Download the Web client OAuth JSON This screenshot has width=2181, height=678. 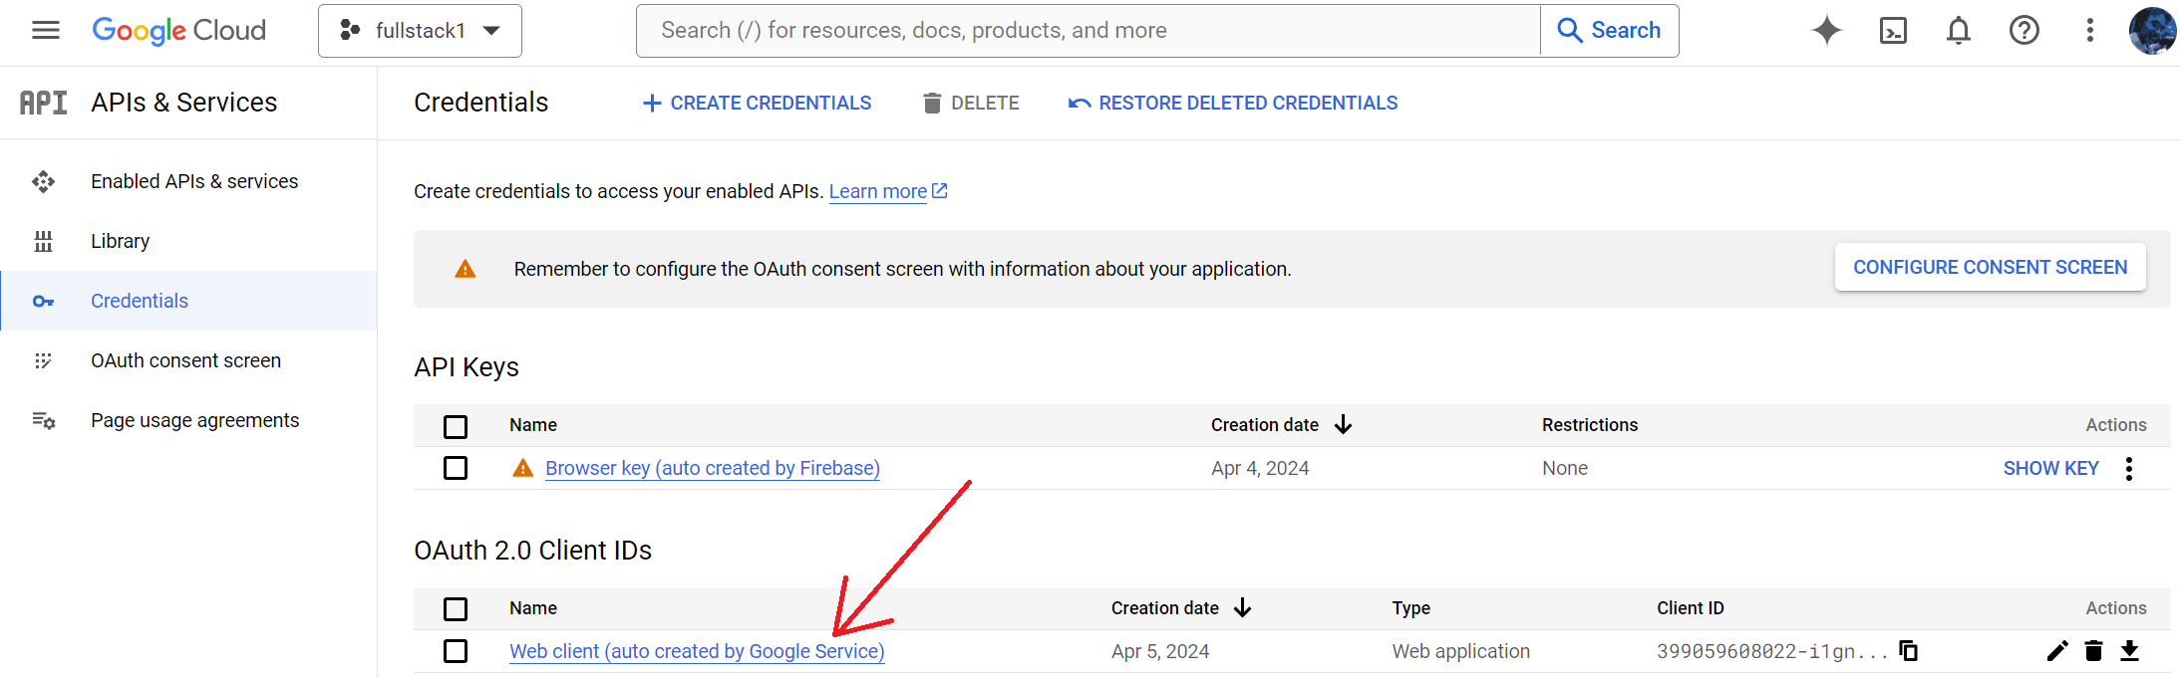(2129, 651)
